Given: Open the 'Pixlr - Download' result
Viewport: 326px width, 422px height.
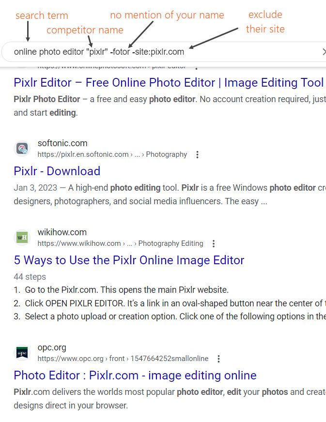Looking at the screenshot, I should tap(57, 171).
